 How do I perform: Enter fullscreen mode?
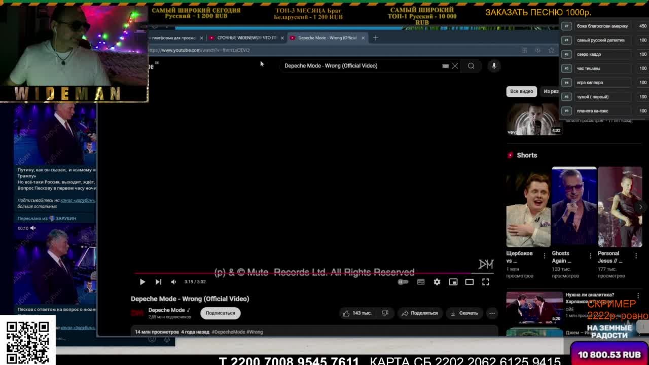click(x=486, y=282)
